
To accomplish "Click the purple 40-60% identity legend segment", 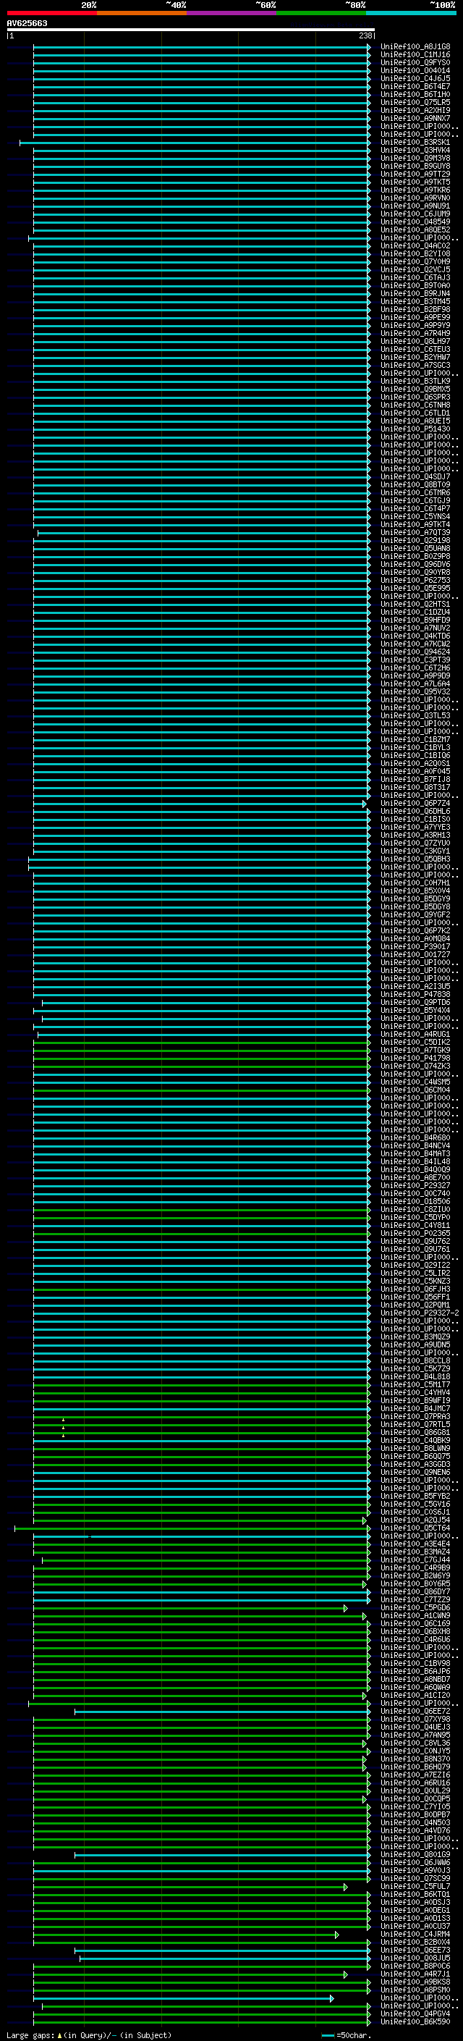I will (232, 13).
